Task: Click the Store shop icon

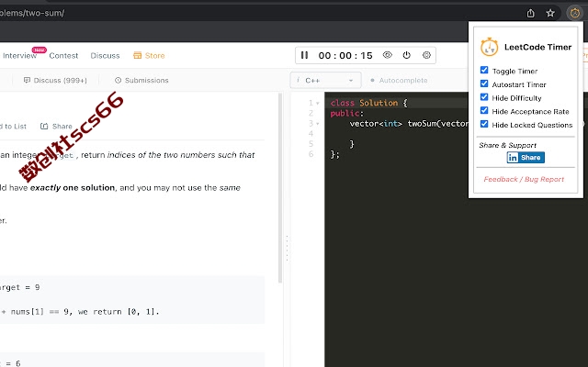Action: 138,55
